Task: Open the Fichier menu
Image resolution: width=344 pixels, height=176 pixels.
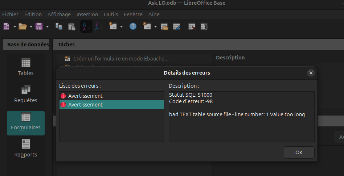Action: pos(10,14)
